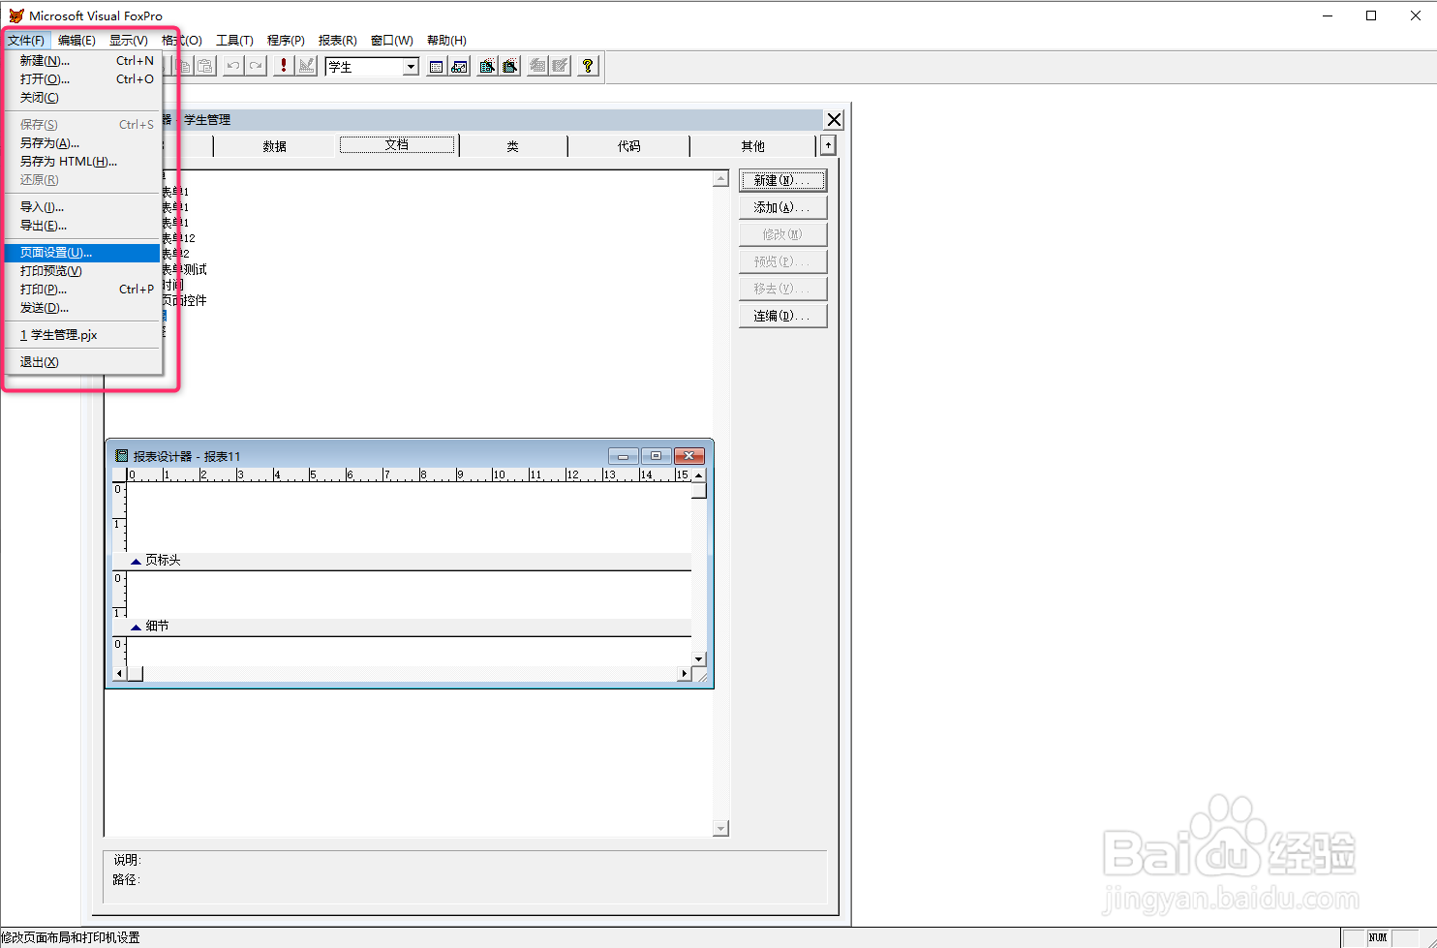This screenshot has height=948, width=1437.
Task: Open recent file 1 学生管理.pjx
Action: [x=82, y=335]
